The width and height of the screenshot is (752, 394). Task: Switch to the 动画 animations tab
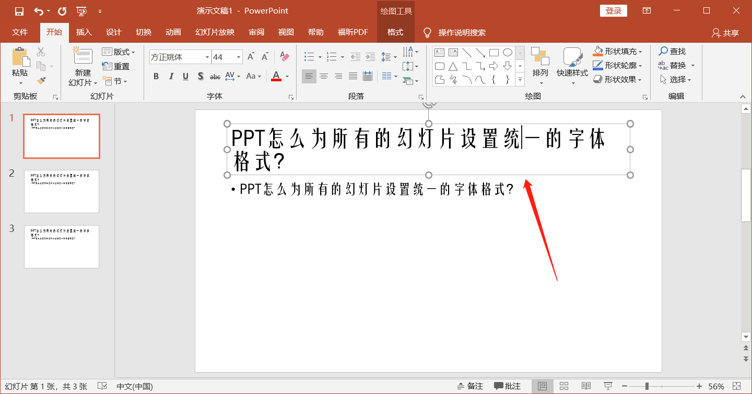[x=173, y=32]
